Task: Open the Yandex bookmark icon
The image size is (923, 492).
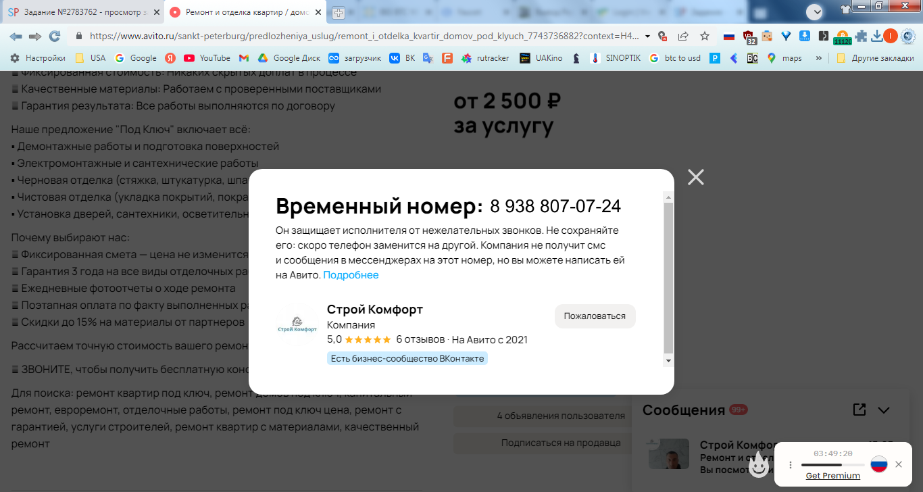Action: [171, 58]
